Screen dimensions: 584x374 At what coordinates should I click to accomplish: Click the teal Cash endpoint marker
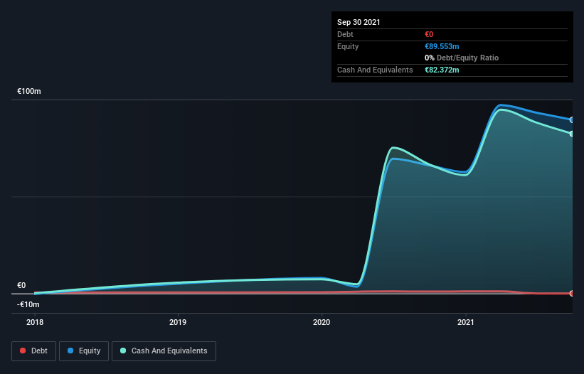click(572, 134)
